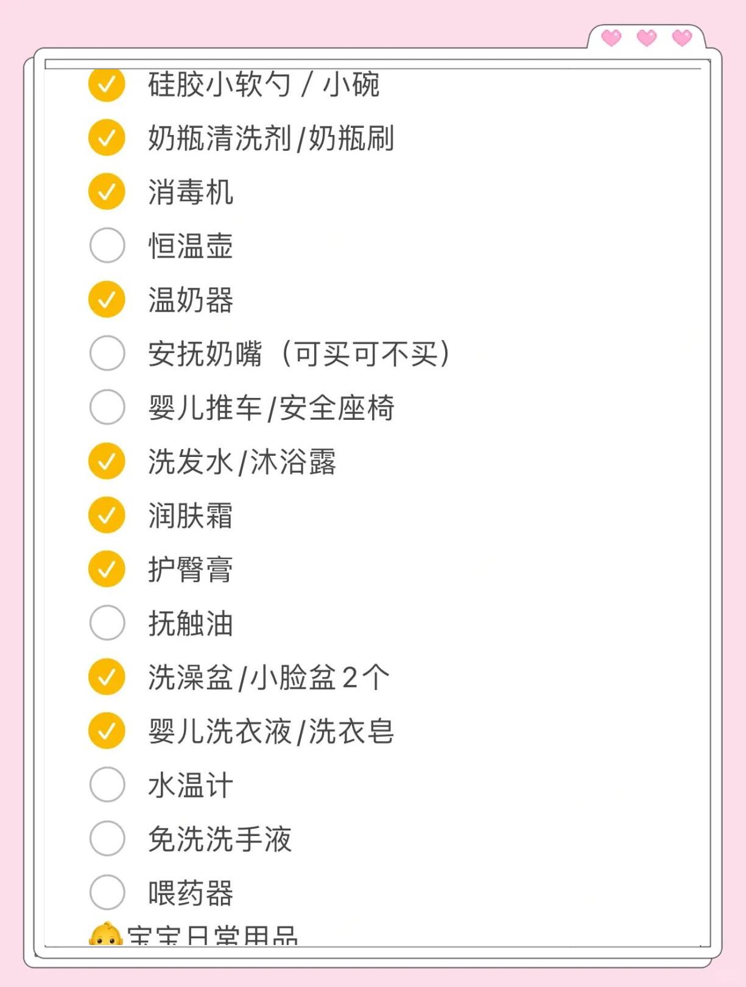Image resolution: width=746 pixels, height=987 pixels.
Task: Uncheck the 护臀膏 checkbox
Action: coord(107,569)
